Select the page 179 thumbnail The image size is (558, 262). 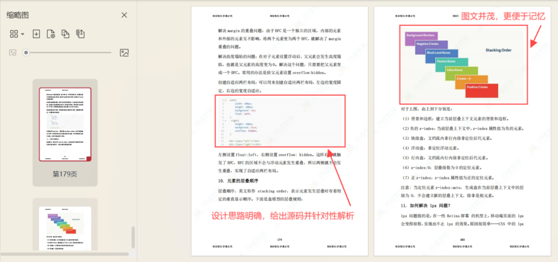(x=65, y=124)
